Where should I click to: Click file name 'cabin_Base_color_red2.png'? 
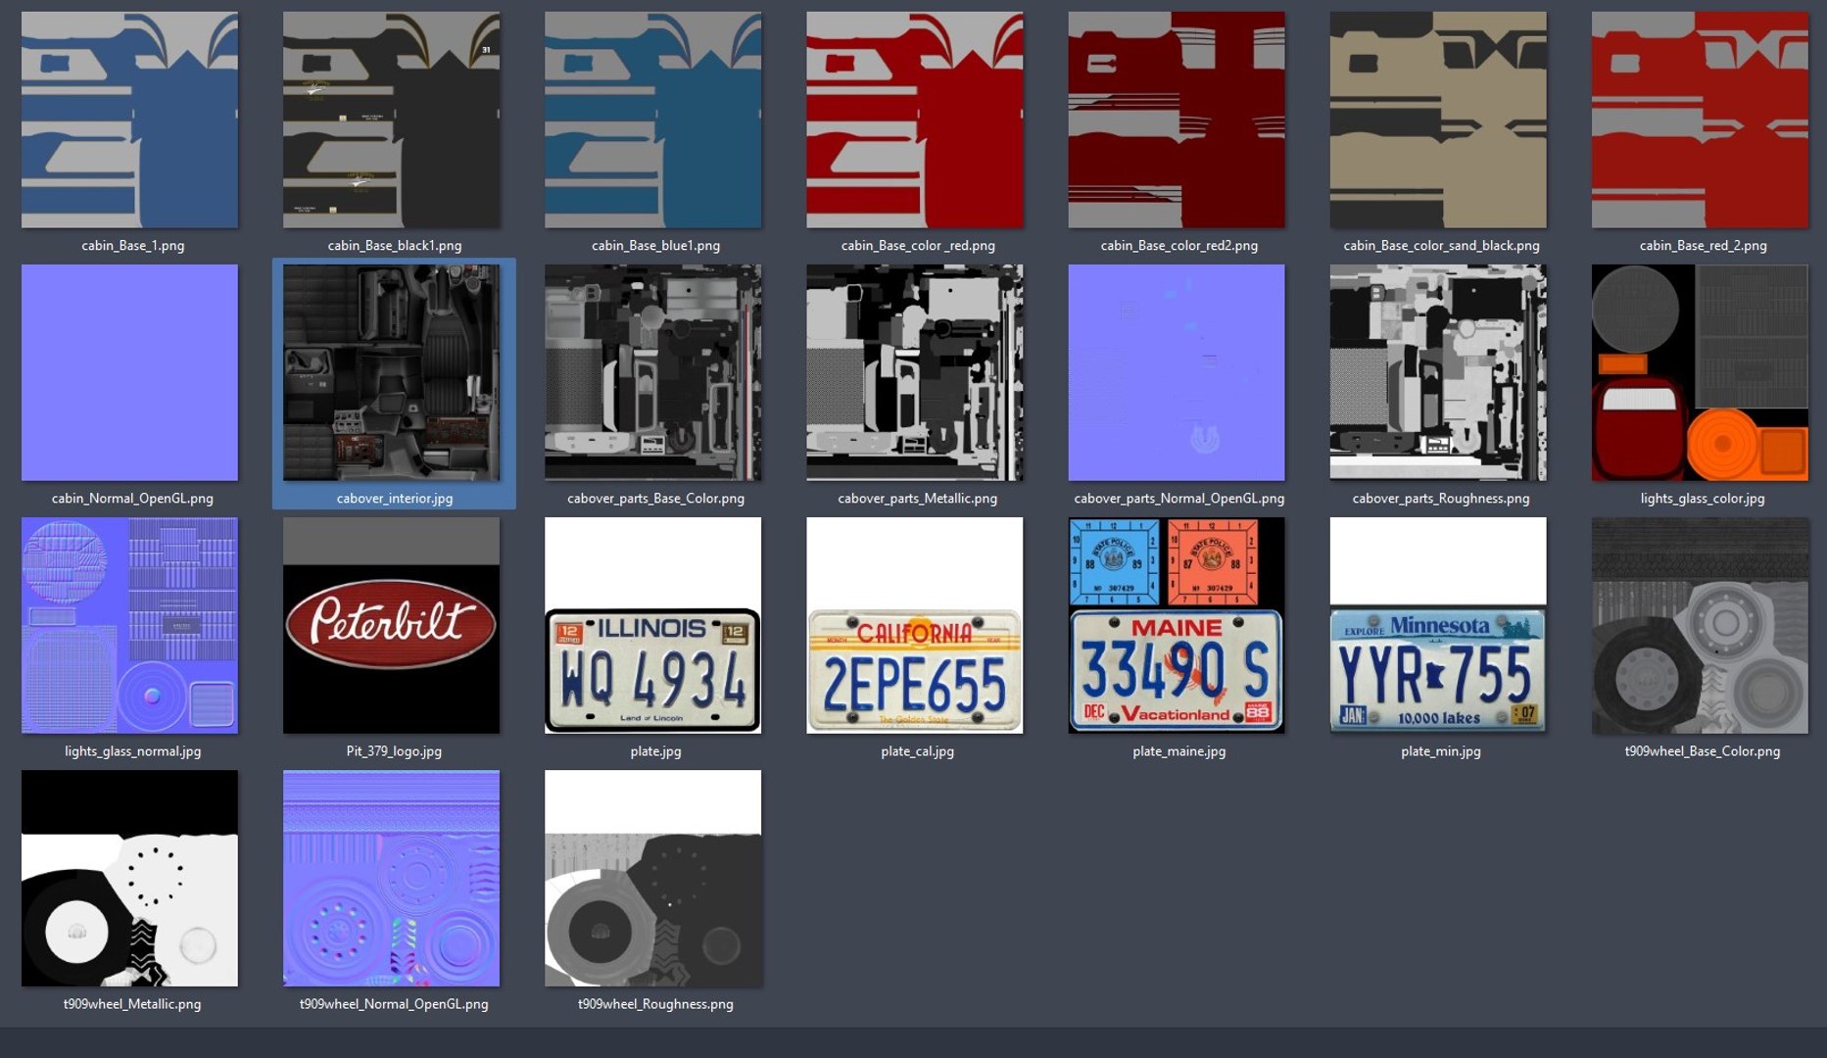[1179, 246]
